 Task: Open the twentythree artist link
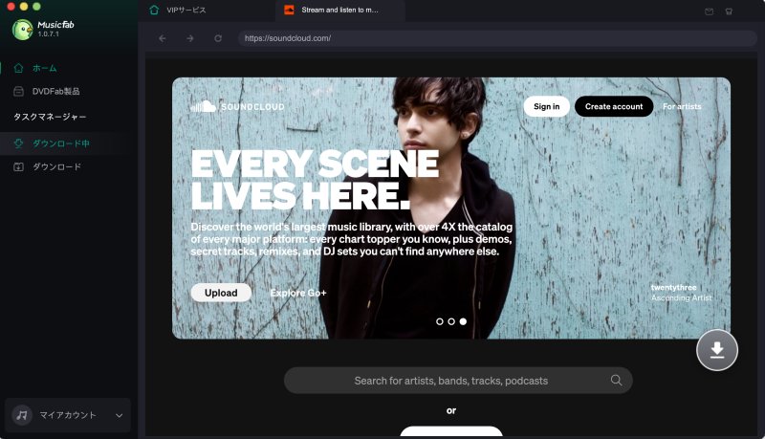[x=673, y=287]
